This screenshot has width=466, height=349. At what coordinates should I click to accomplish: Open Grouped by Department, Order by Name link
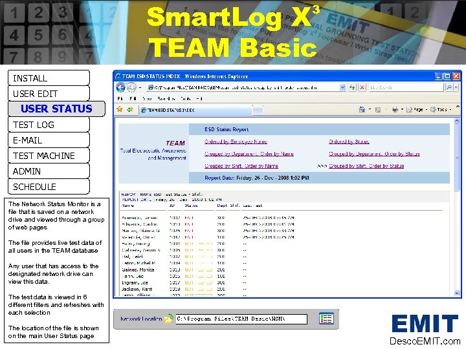(249, 154)
